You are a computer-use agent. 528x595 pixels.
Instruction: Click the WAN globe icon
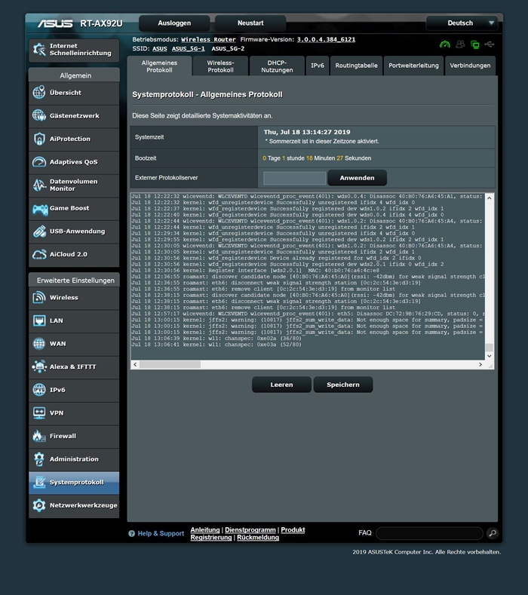click(x=38, y=343)
